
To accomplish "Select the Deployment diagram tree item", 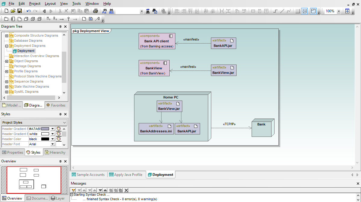I will (x=26, y=51).
